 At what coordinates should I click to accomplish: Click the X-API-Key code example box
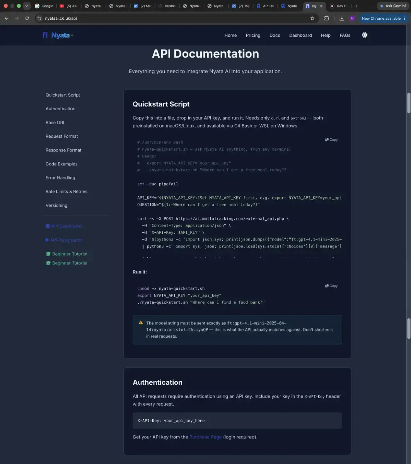[237, 420]
